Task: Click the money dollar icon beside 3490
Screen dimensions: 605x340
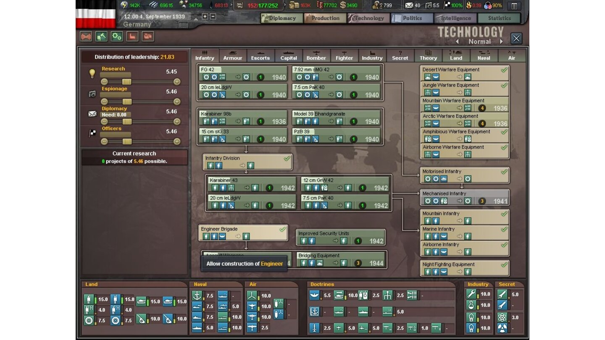Action: [343, 5]
